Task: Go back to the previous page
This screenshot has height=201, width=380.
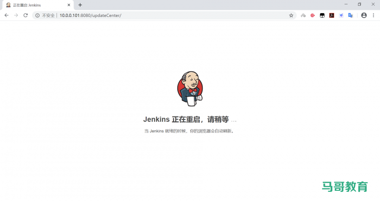Action: 6,16
